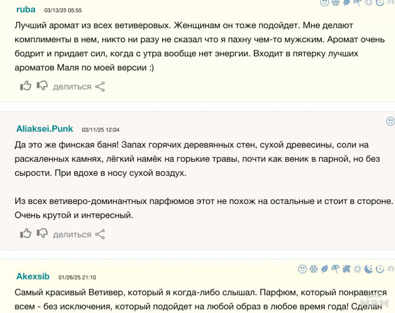Click crescent moon icon in Akexsib's review
This screenshot has height=313, width=395.
(369, 269)
